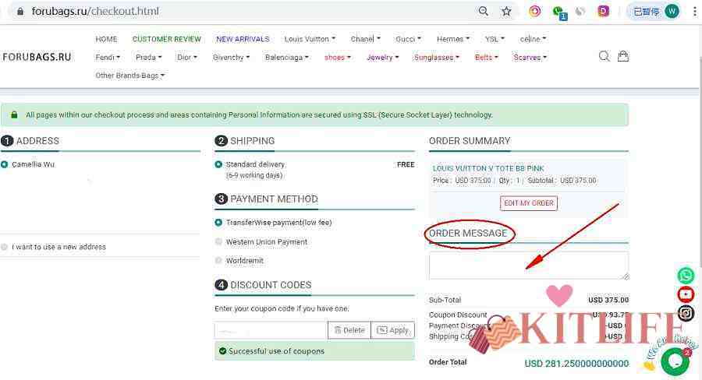Open the Instagram floating icon

click(x=686, y=313)
